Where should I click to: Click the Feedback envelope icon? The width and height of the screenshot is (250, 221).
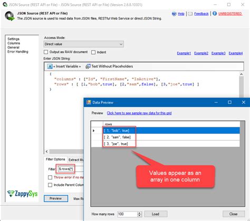pos(190,14)
